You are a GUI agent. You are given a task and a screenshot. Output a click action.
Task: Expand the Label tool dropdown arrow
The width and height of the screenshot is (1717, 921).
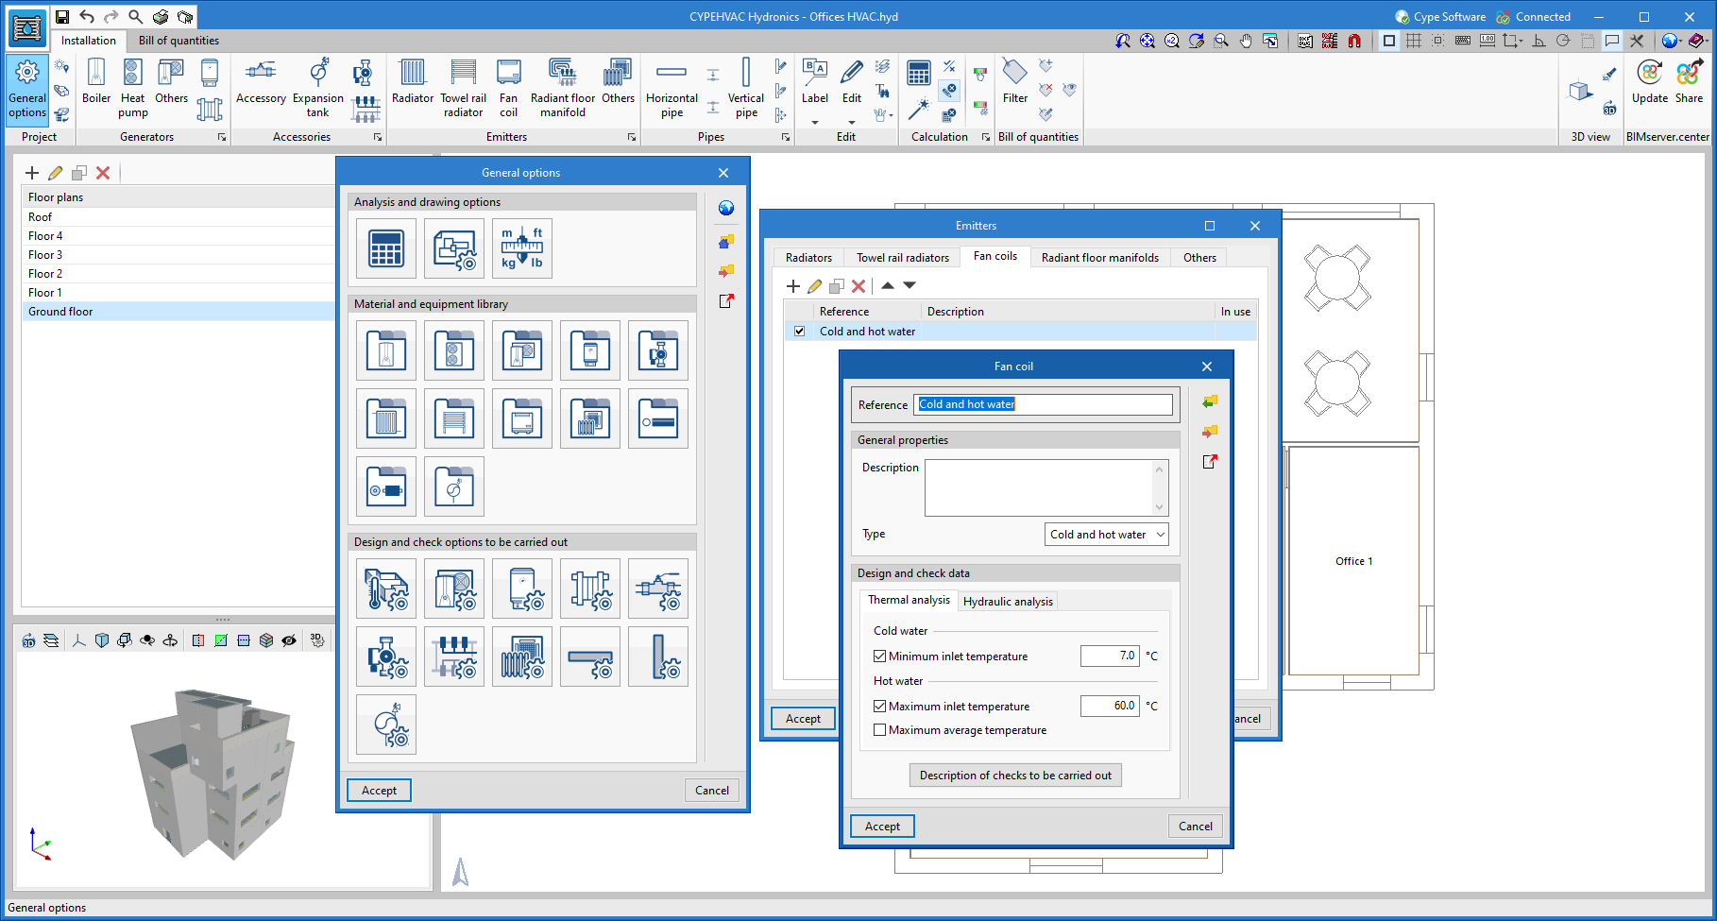tap(815, 123)
